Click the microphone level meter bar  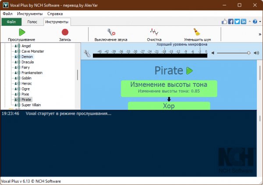150,56
